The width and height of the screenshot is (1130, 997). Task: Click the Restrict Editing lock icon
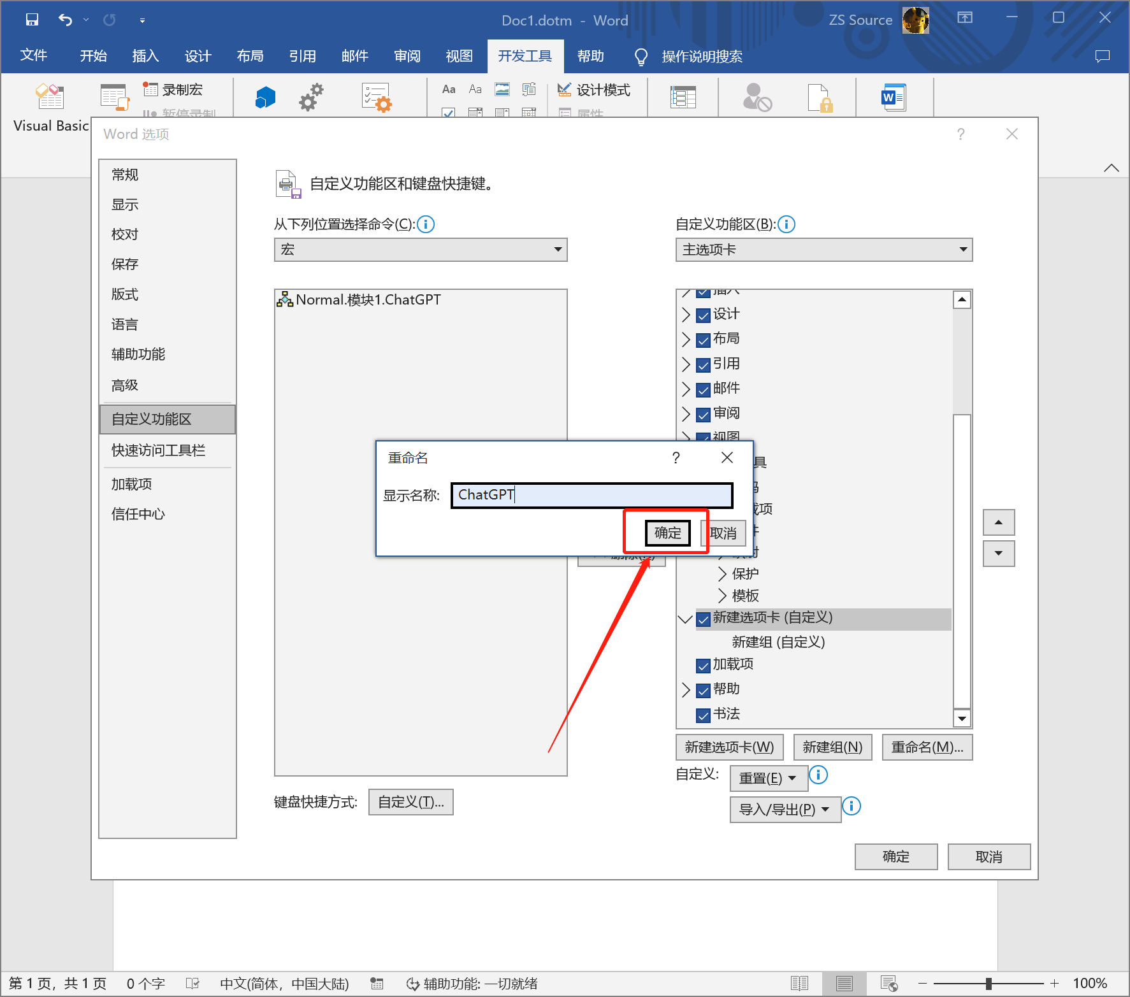point(819,97)
